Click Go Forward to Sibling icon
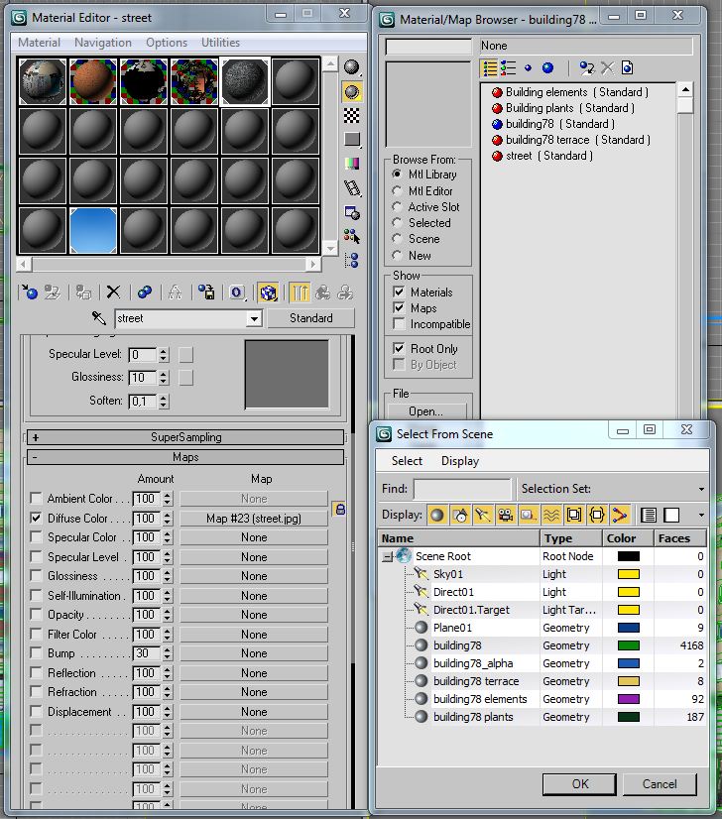 click(x=345, y=292)
